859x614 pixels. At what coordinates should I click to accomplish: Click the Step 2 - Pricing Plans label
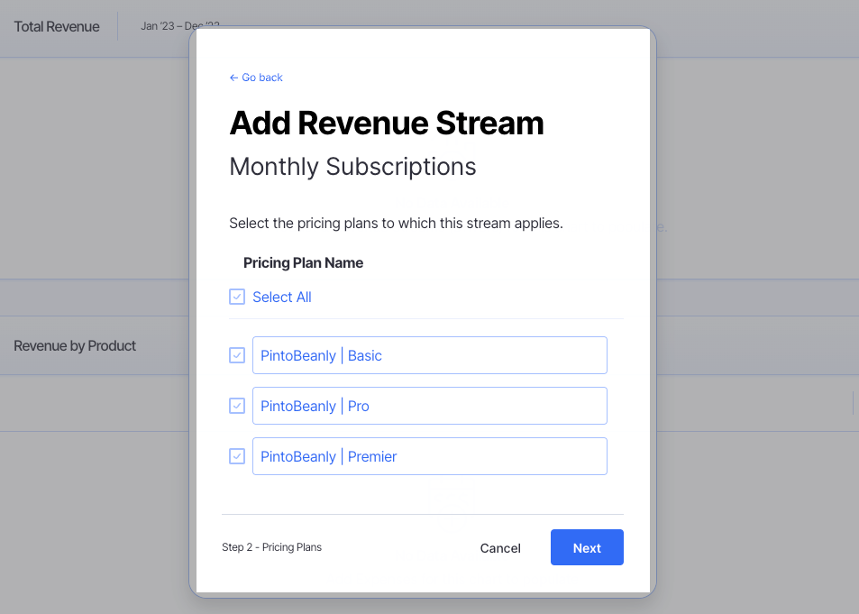point(271,547)
